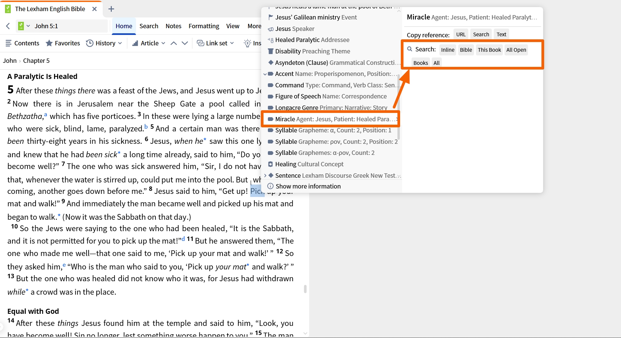Copy reference as Search
The image size is (621, 338).
coord(481,34)
